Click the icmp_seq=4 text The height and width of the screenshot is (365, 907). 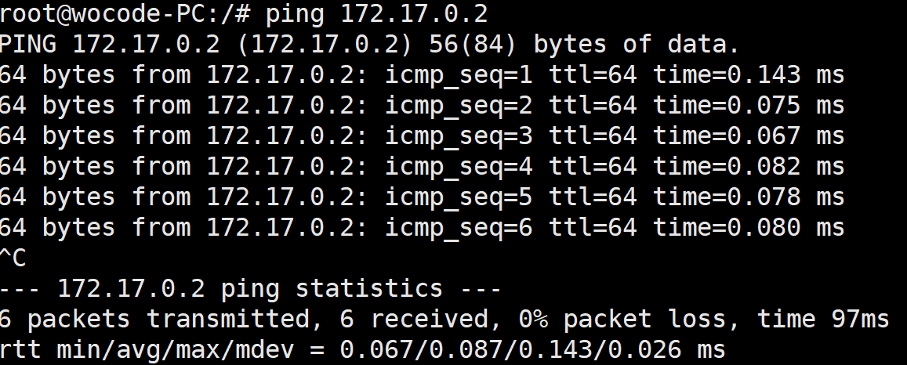click(459, 166)
